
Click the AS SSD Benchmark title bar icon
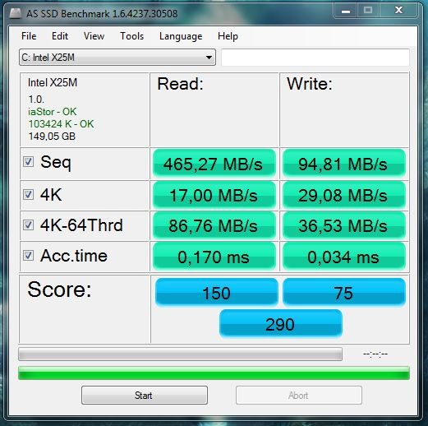(16, 13)
